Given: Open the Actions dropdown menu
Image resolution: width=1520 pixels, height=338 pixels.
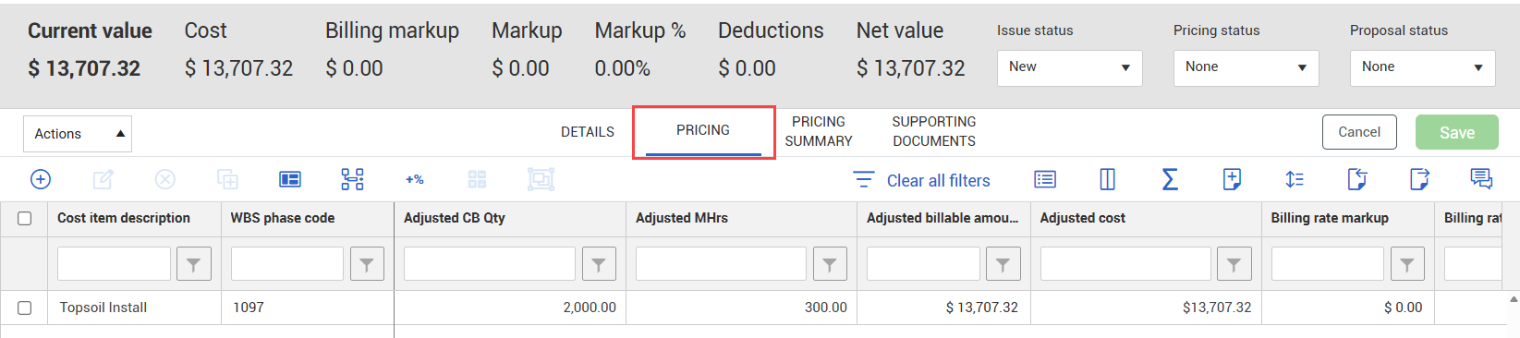Looking at the screenshot, I should click(78, 134).
